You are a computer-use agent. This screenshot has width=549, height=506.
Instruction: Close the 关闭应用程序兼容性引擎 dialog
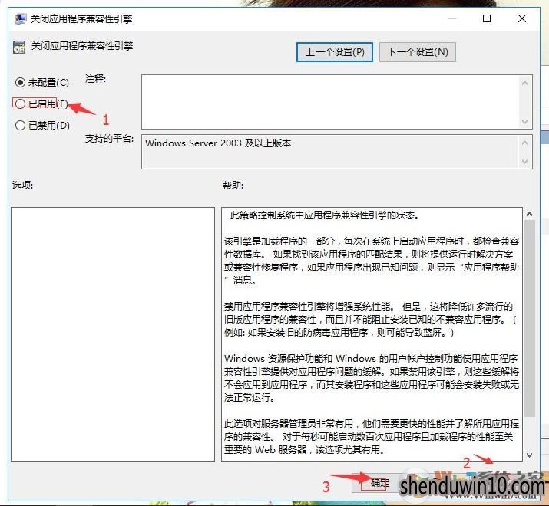(x=521, y=18)
